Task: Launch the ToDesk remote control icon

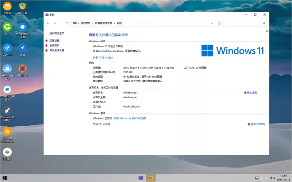Action: [7, 93]
